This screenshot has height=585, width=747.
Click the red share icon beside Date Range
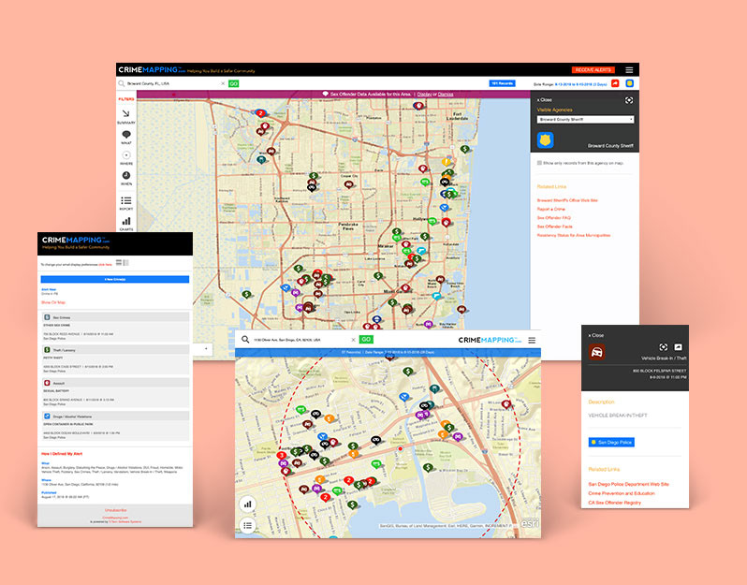coord(615,83)
